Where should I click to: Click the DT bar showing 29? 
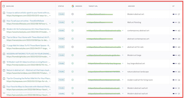pyautogui.click(x=175, y=39)
